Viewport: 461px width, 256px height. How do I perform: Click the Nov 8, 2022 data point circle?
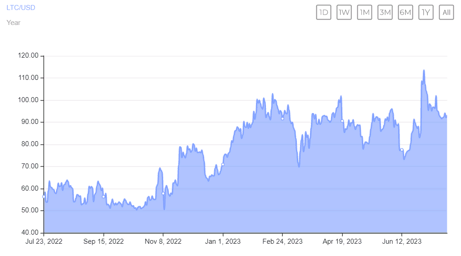point(163,193)
